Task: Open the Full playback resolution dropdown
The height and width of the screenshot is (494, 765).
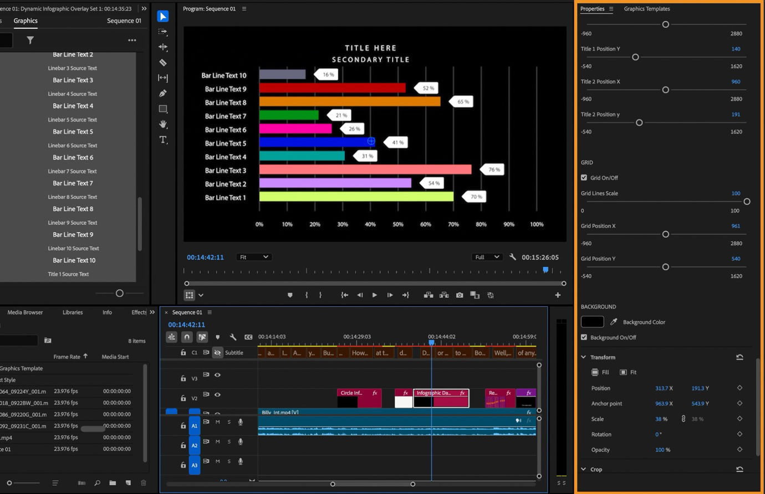Action: coord(486,256)
